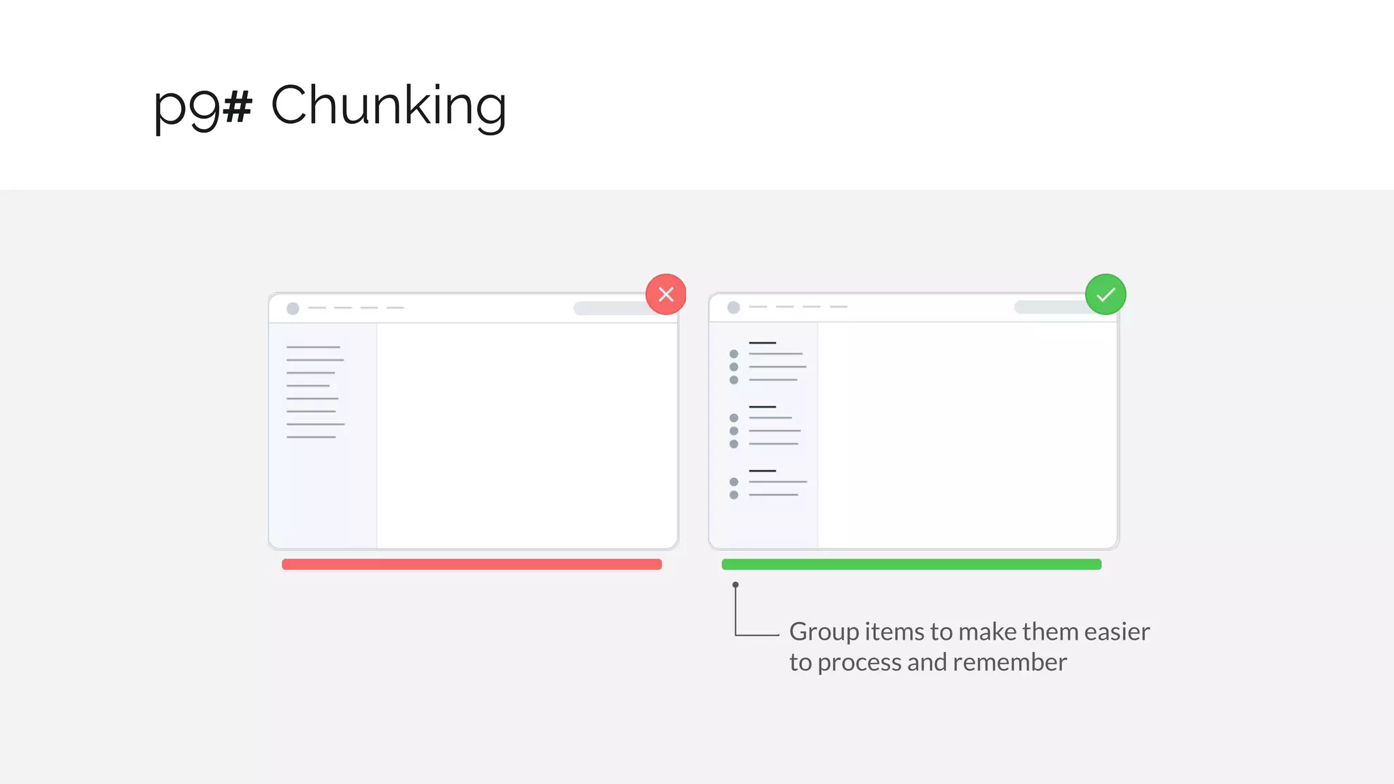The image size is (1394, 784).
Task: Select the right grouped mockup window
Action: point(913,421)
